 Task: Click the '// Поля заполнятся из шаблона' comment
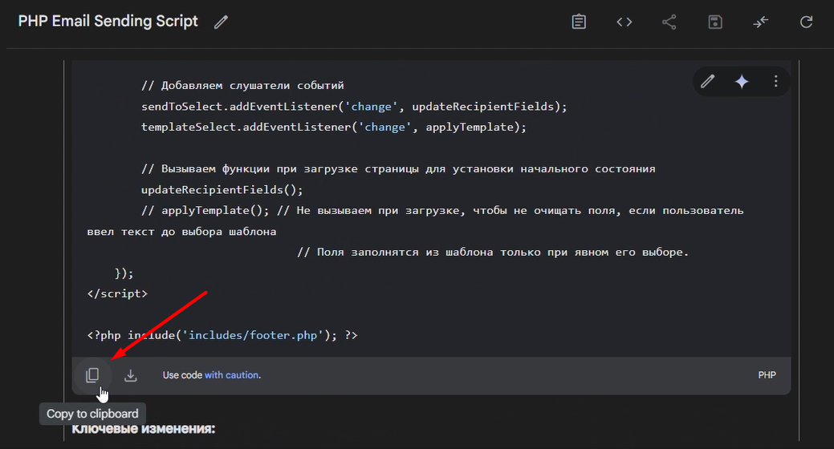click(493, 253)
